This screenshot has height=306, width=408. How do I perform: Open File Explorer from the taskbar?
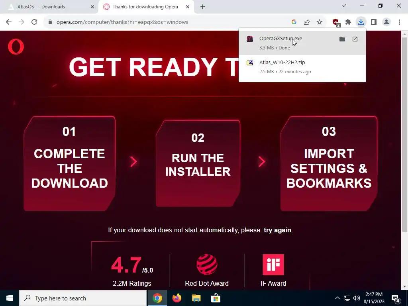[x=196, y=298]
